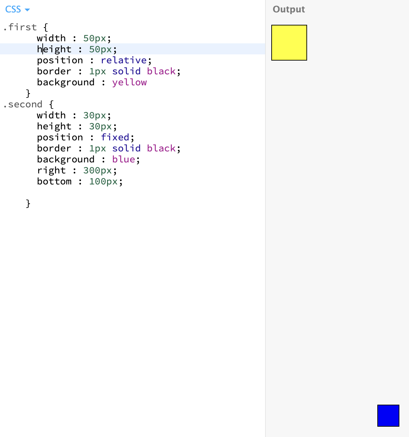The width and height of the screenshot is (409, 437).
Task: Click the '.second {' selector line
Action: point(28,104)
